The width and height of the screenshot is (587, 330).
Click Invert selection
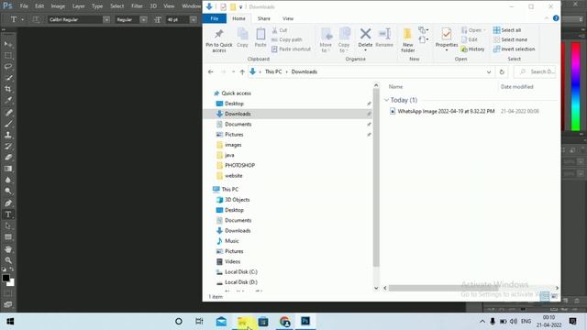(514, 49)
